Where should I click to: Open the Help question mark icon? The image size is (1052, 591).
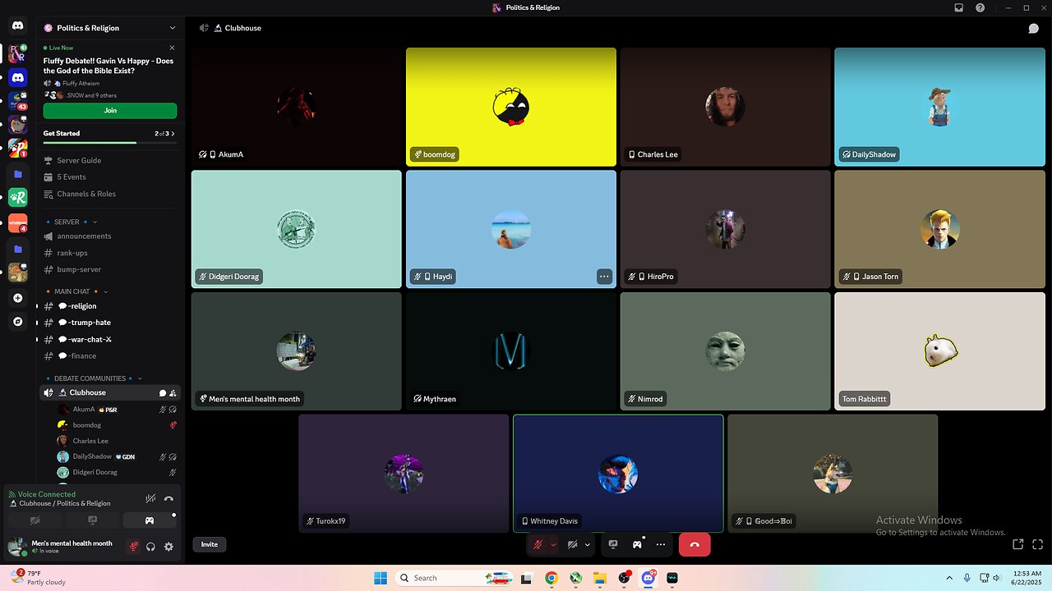pyautogui.click(x=980, y=7)
